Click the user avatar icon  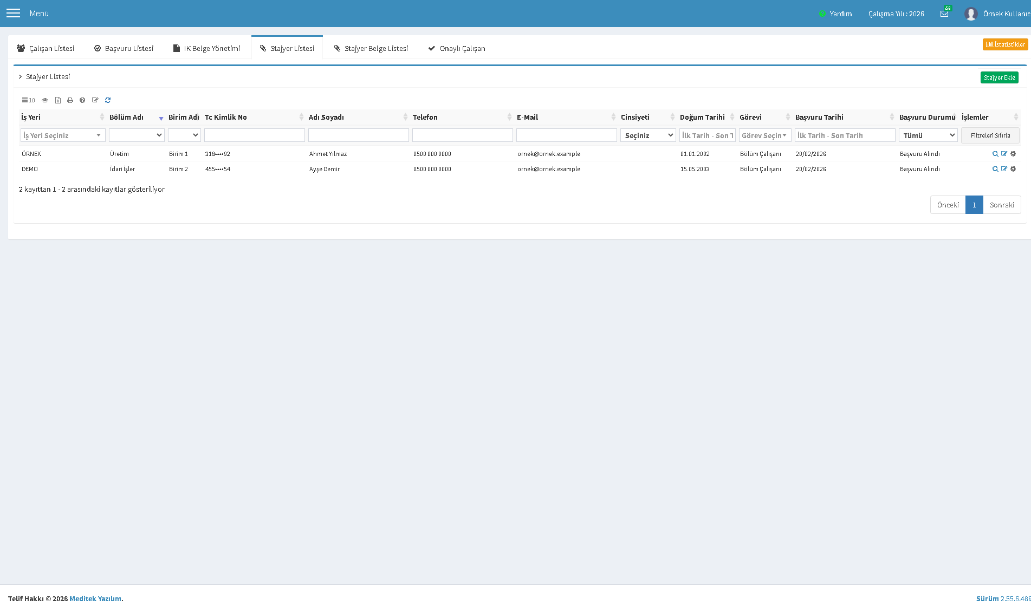[x=971, y=14]
